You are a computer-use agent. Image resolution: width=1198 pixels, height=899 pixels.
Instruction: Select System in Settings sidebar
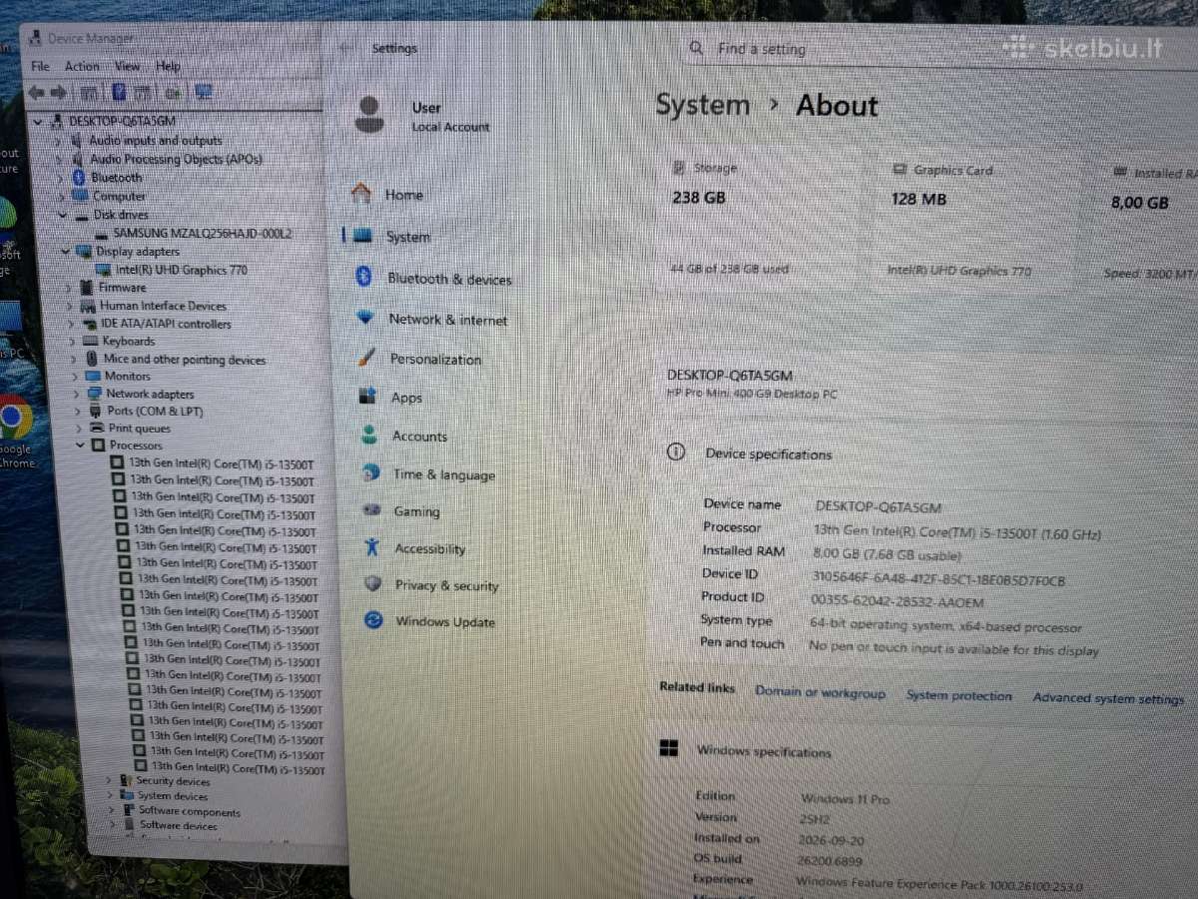point(408,237)
